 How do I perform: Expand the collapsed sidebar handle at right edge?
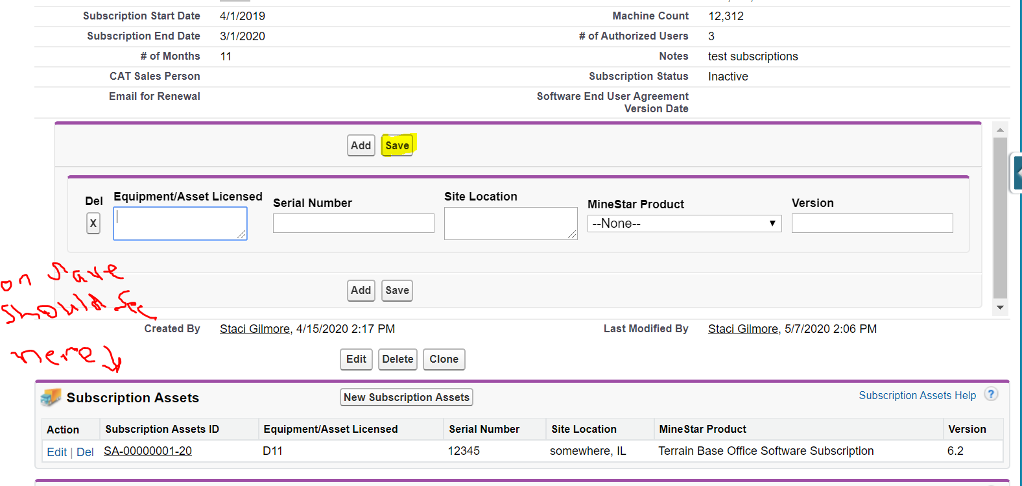(1017, 173)
